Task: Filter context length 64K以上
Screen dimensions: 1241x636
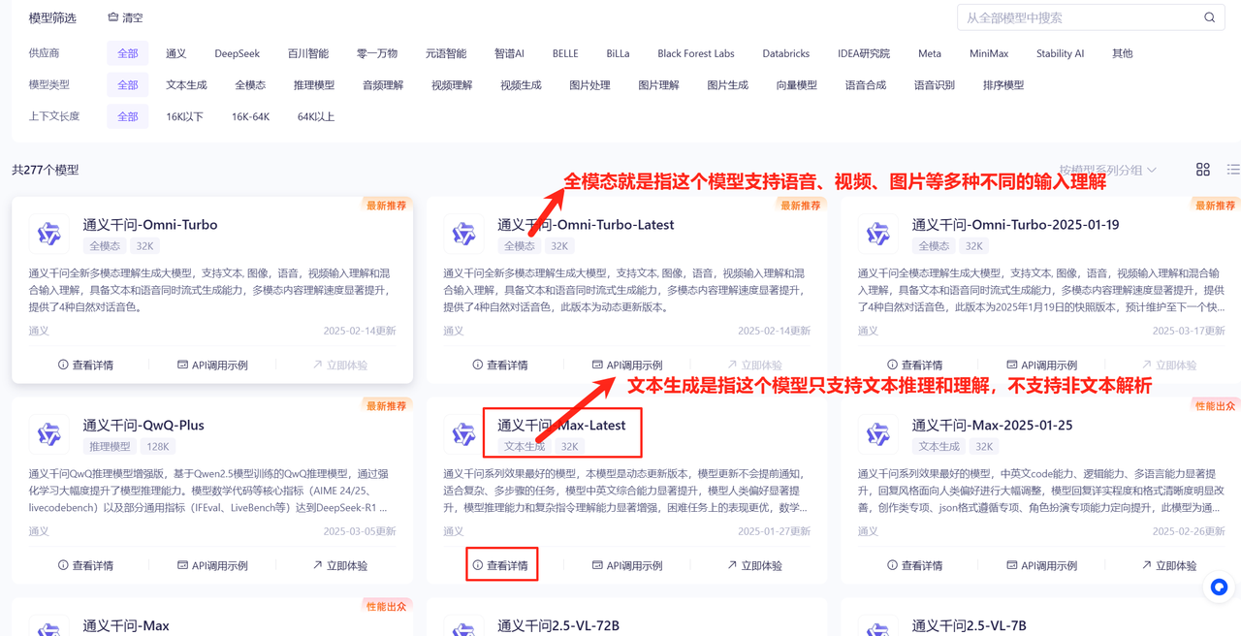Action: pyautogui.click(x=316, y=116)
